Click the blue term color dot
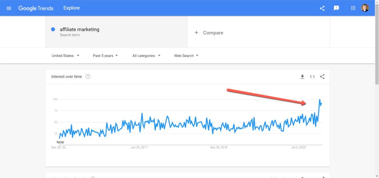Viewport: 379px width, 178px height. 53,30
